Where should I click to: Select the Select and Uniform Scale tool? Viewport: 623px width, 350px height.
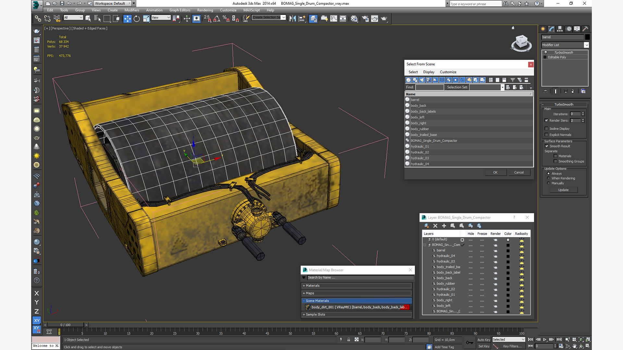[x=146, y=18]
